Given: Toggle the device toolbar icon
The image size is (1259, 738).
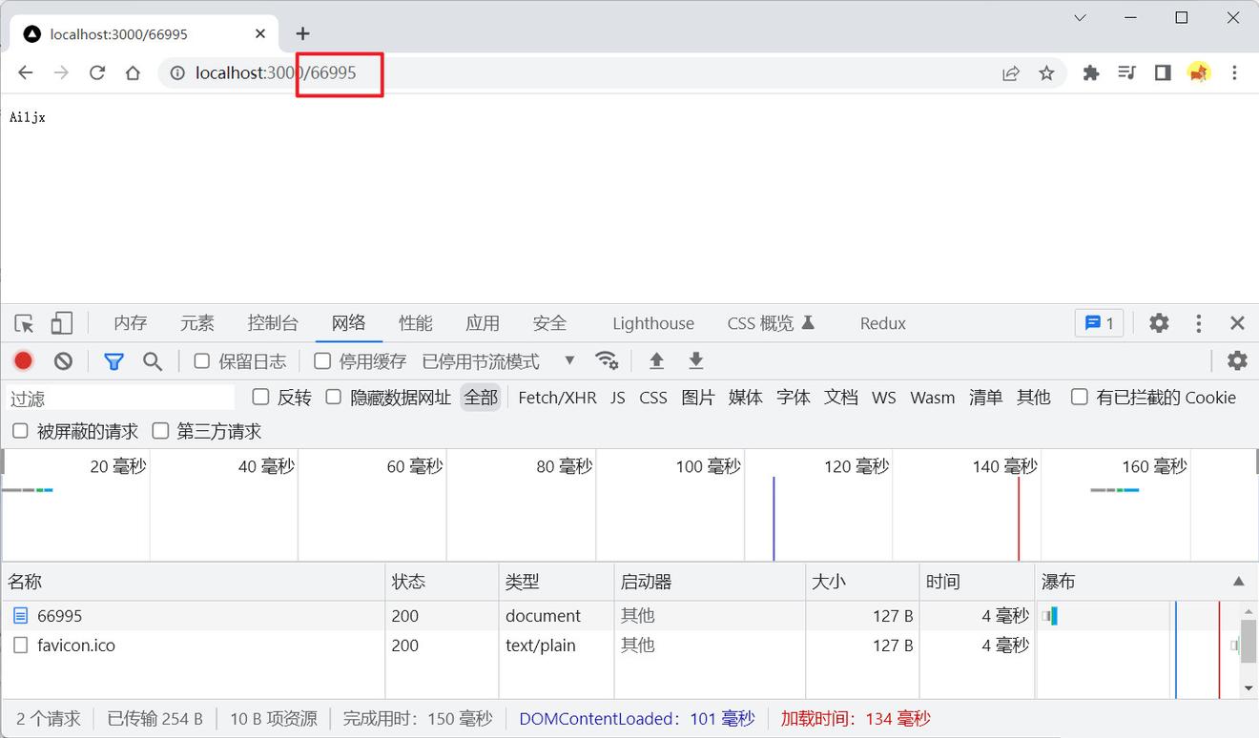Looking at the screenshot, I should (61, 323).
